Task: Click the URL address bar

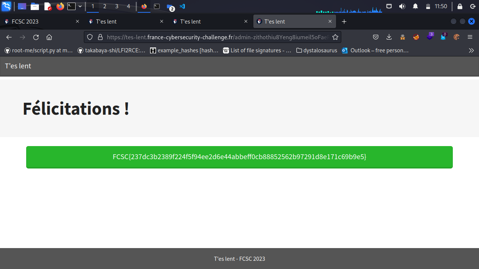Action: pos(217,37)
